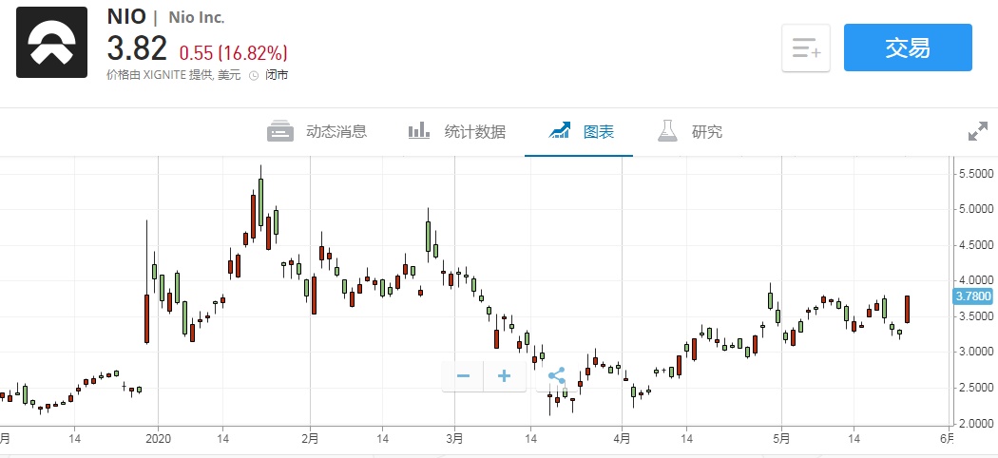Click the 2020 label on the time axis
The height and width of the screenshot is (458, 998).
[x=159, y=439]
